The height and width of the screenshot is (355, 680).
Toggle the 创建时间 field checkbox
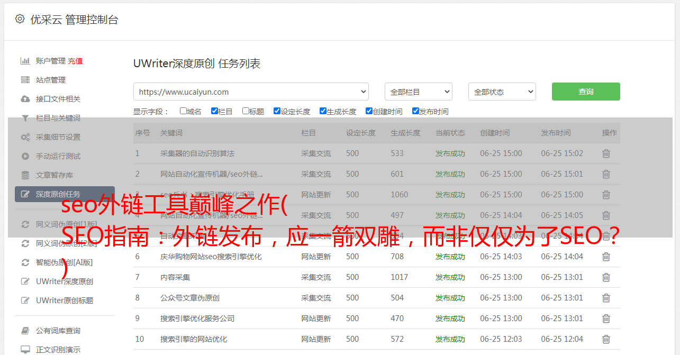click(x=369, y=111)
